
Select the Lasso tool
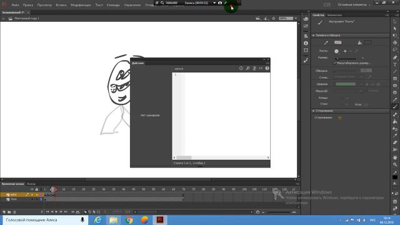395,50
